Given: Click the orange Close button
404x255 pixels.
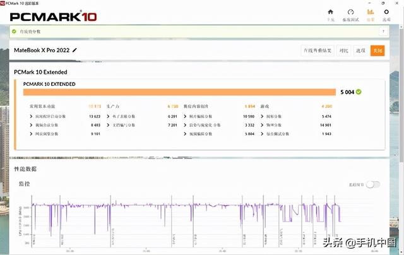Looking at the screenshot, I should (377, 50).
